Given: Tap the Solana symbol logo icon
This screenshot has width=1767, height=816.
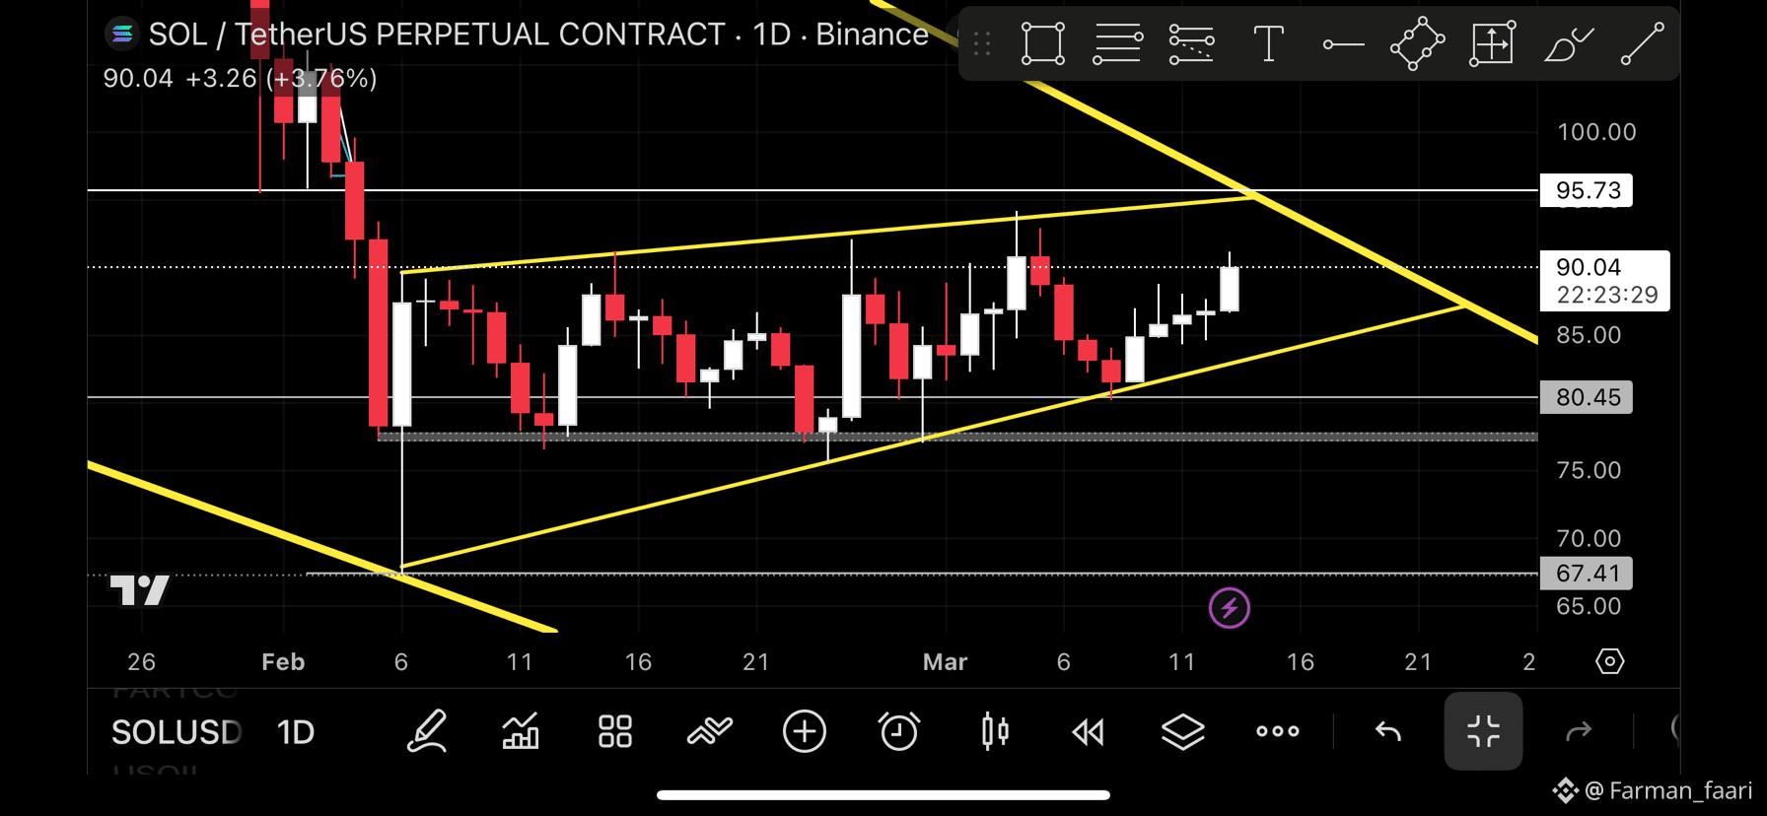Looking at the screenshot, I should coord(121,34).
